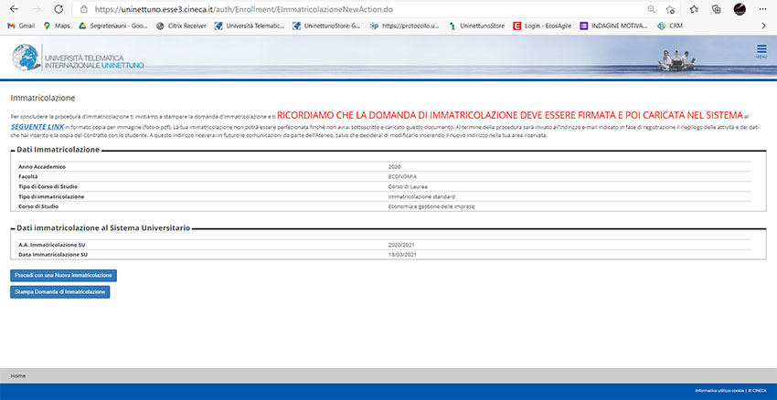The image size is (777, 400).
Task: Go back with browser back arrow
Action: tap(14, 9)
